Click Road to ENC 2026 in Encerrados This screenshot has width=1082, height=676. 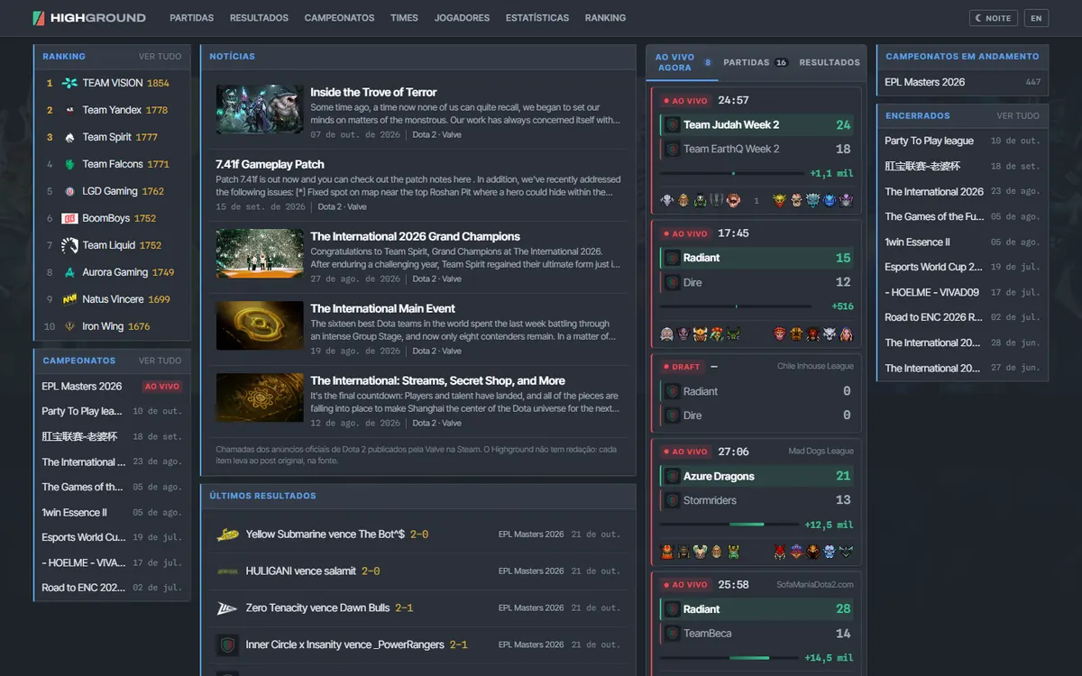(x=962, y=317)
